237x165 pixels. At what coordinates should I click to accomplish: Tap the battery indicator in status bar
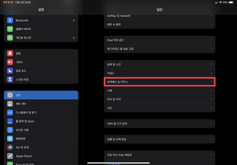pos(230,3)
